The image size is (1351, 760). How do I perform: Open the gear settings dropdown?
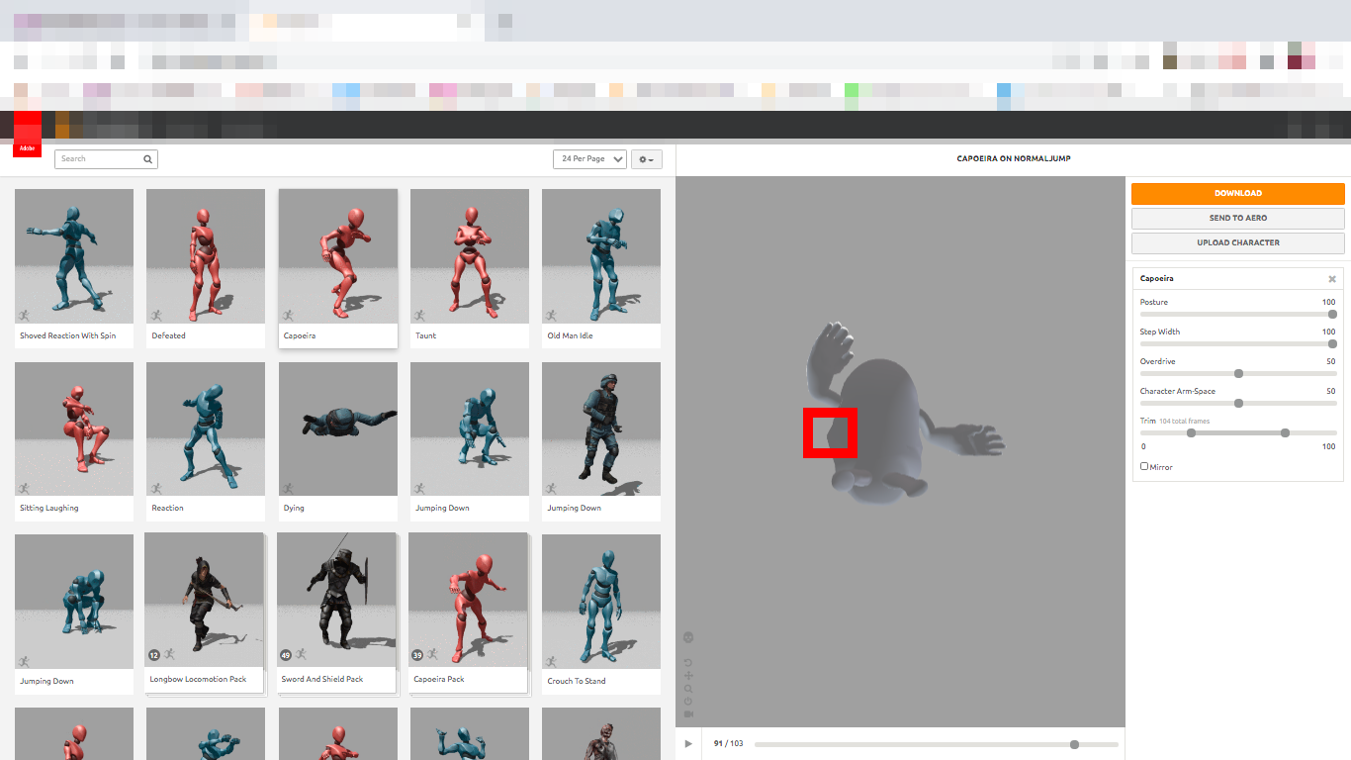647,159
